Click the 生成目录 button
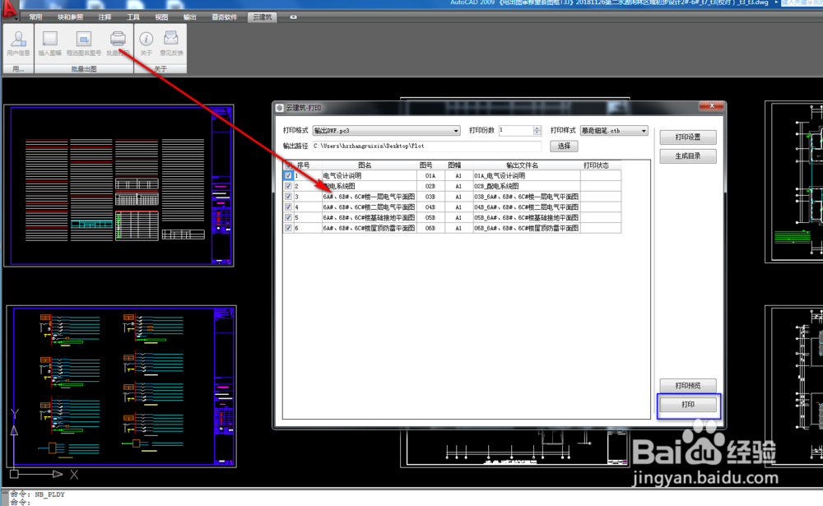 (687, 156)
